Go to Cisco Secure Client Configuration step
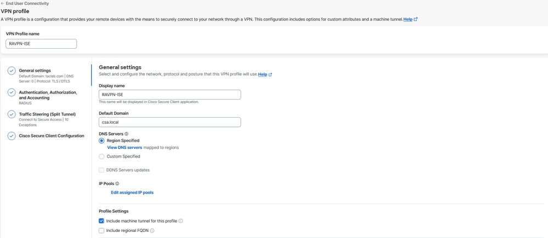548x238 pixels. (x=52, y=136)
